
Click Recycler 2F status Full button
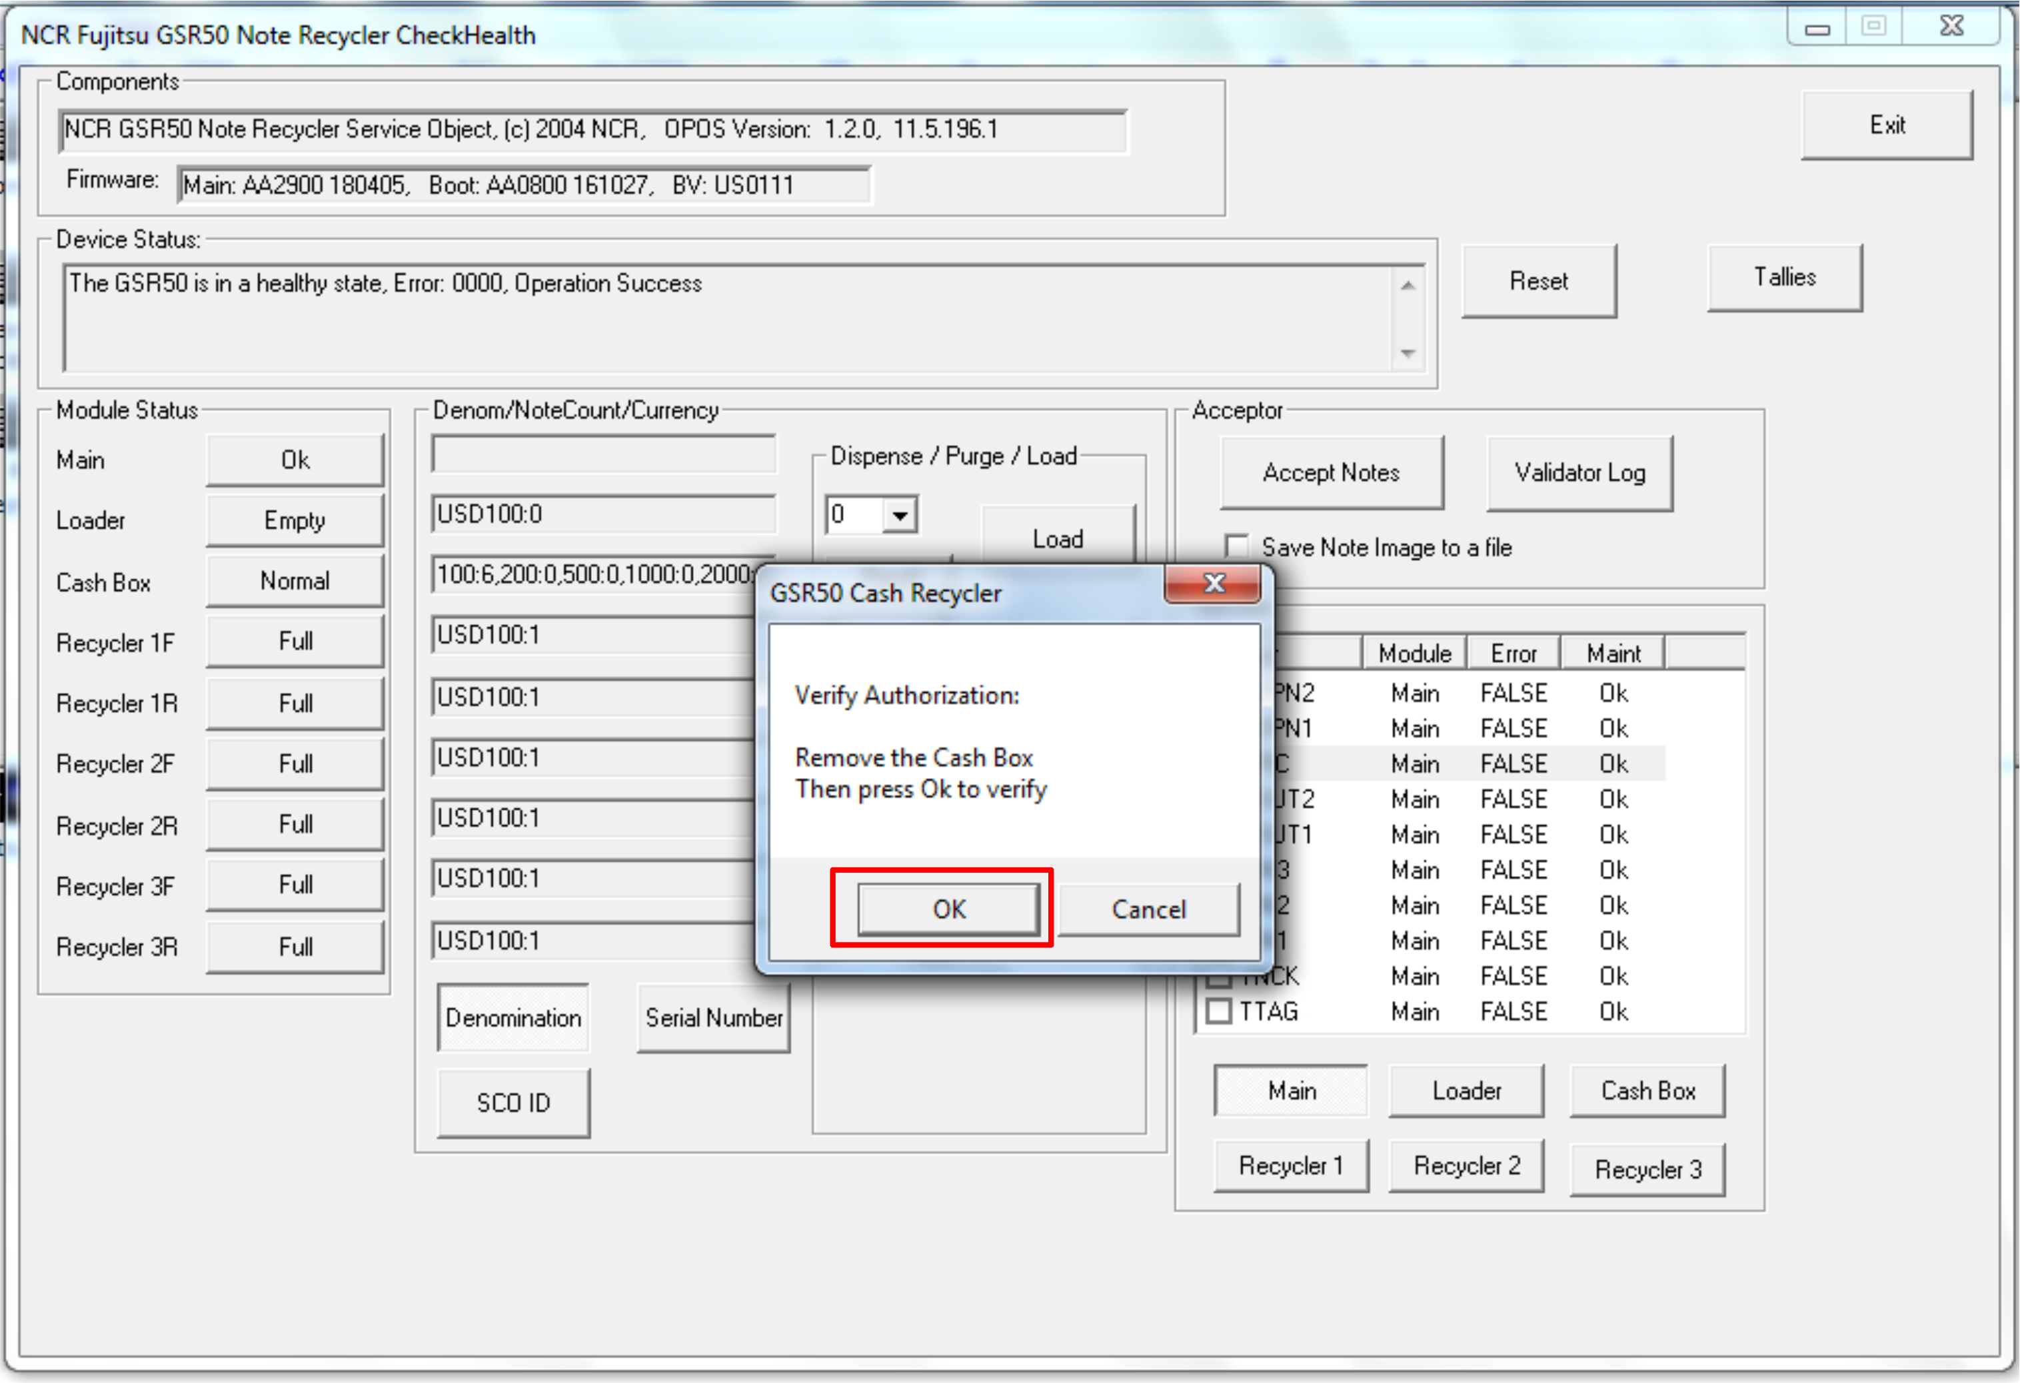tap(295, 763)
